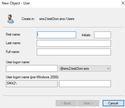Click the 'Full name:' label
Screen dimensions: 125x108
(13, 52)
